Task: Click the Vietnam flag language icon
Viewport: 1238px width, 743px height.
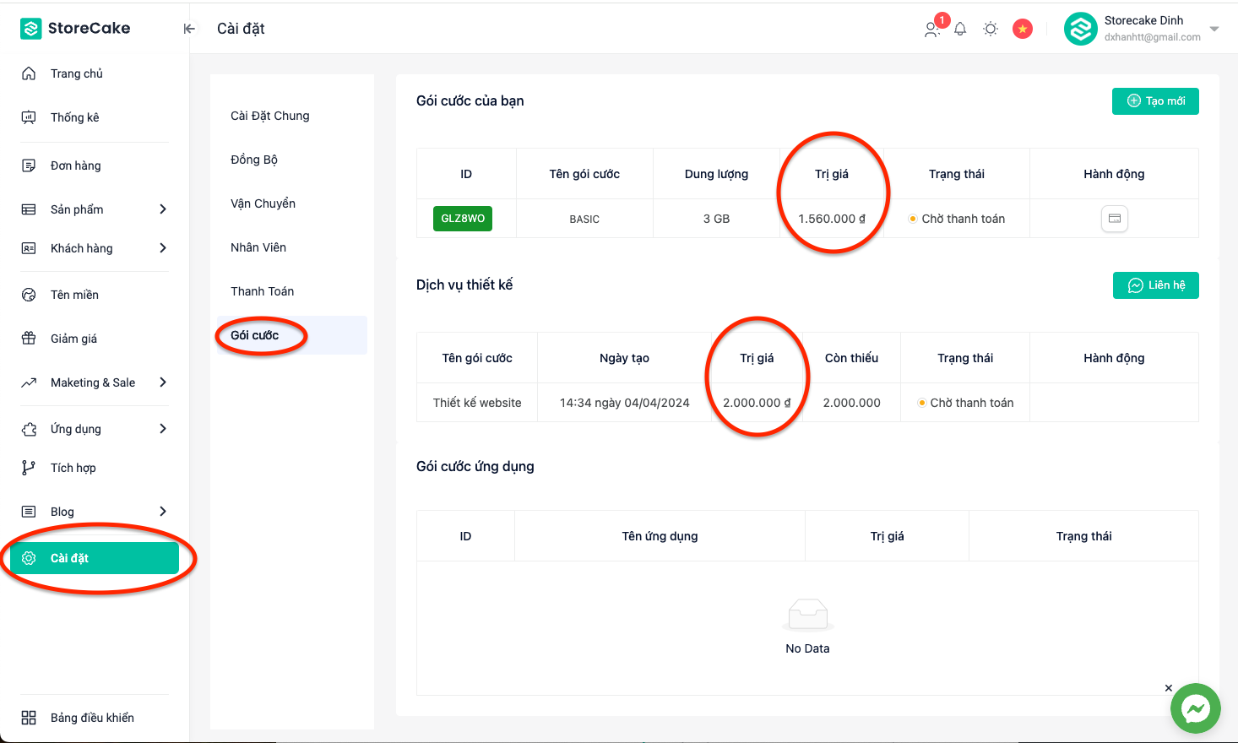Action: [x=1023, y=29]
